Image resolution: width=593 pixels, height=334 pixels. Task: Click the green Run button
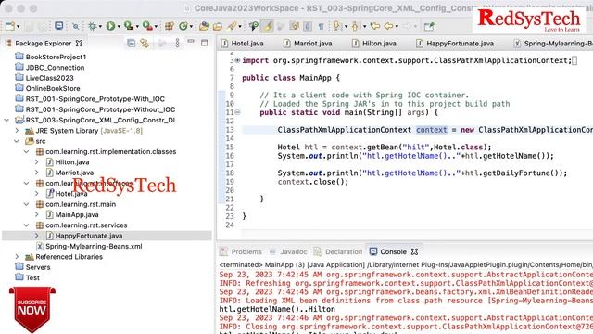(x=110, y=26)
